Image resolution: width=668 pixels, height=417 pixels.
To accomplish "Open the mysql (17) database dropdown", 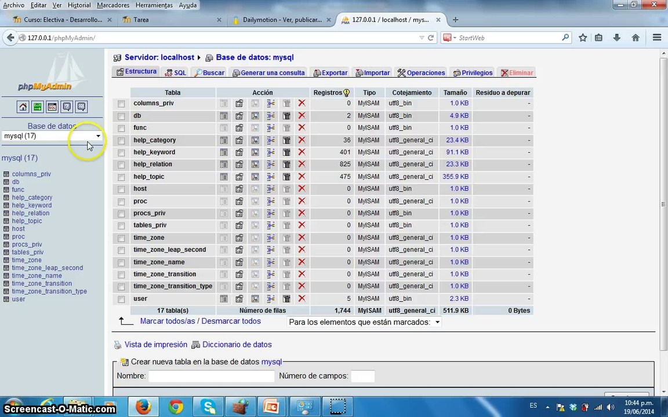I will (52, 136).
